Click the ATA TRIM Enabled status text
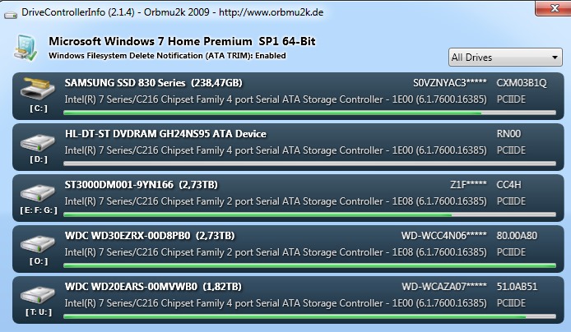The height and width of the screenshot is (332, 571). click(167, 55)
